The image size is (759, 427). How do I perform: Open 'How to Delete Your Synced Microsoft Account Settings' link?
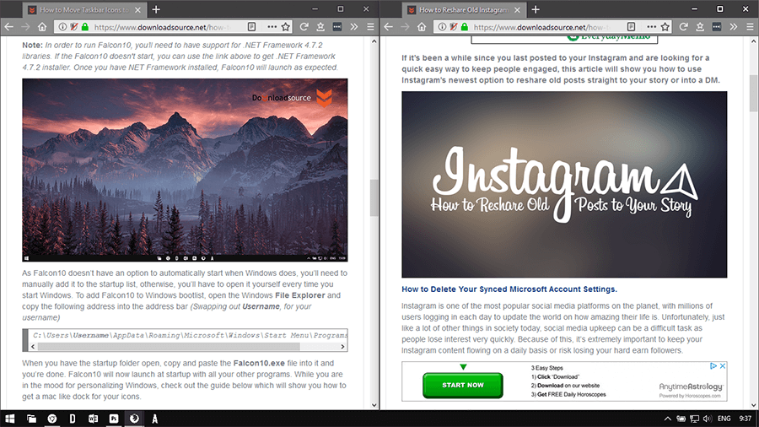tap(509, 289)
